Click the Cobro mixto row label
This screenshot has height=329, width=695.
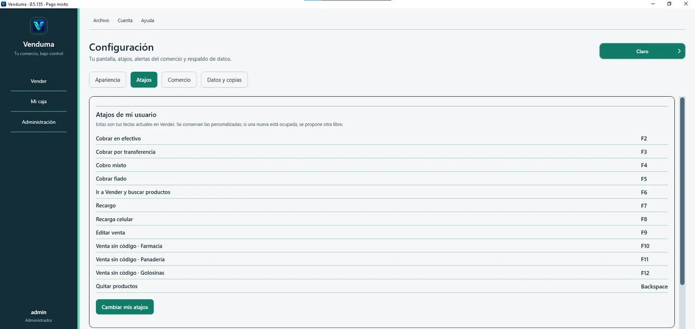tap(111, 165)
